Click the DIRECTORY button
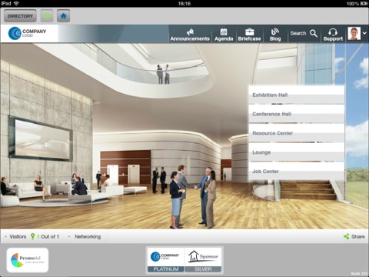The image size is (369, 277). pos(20,16)
